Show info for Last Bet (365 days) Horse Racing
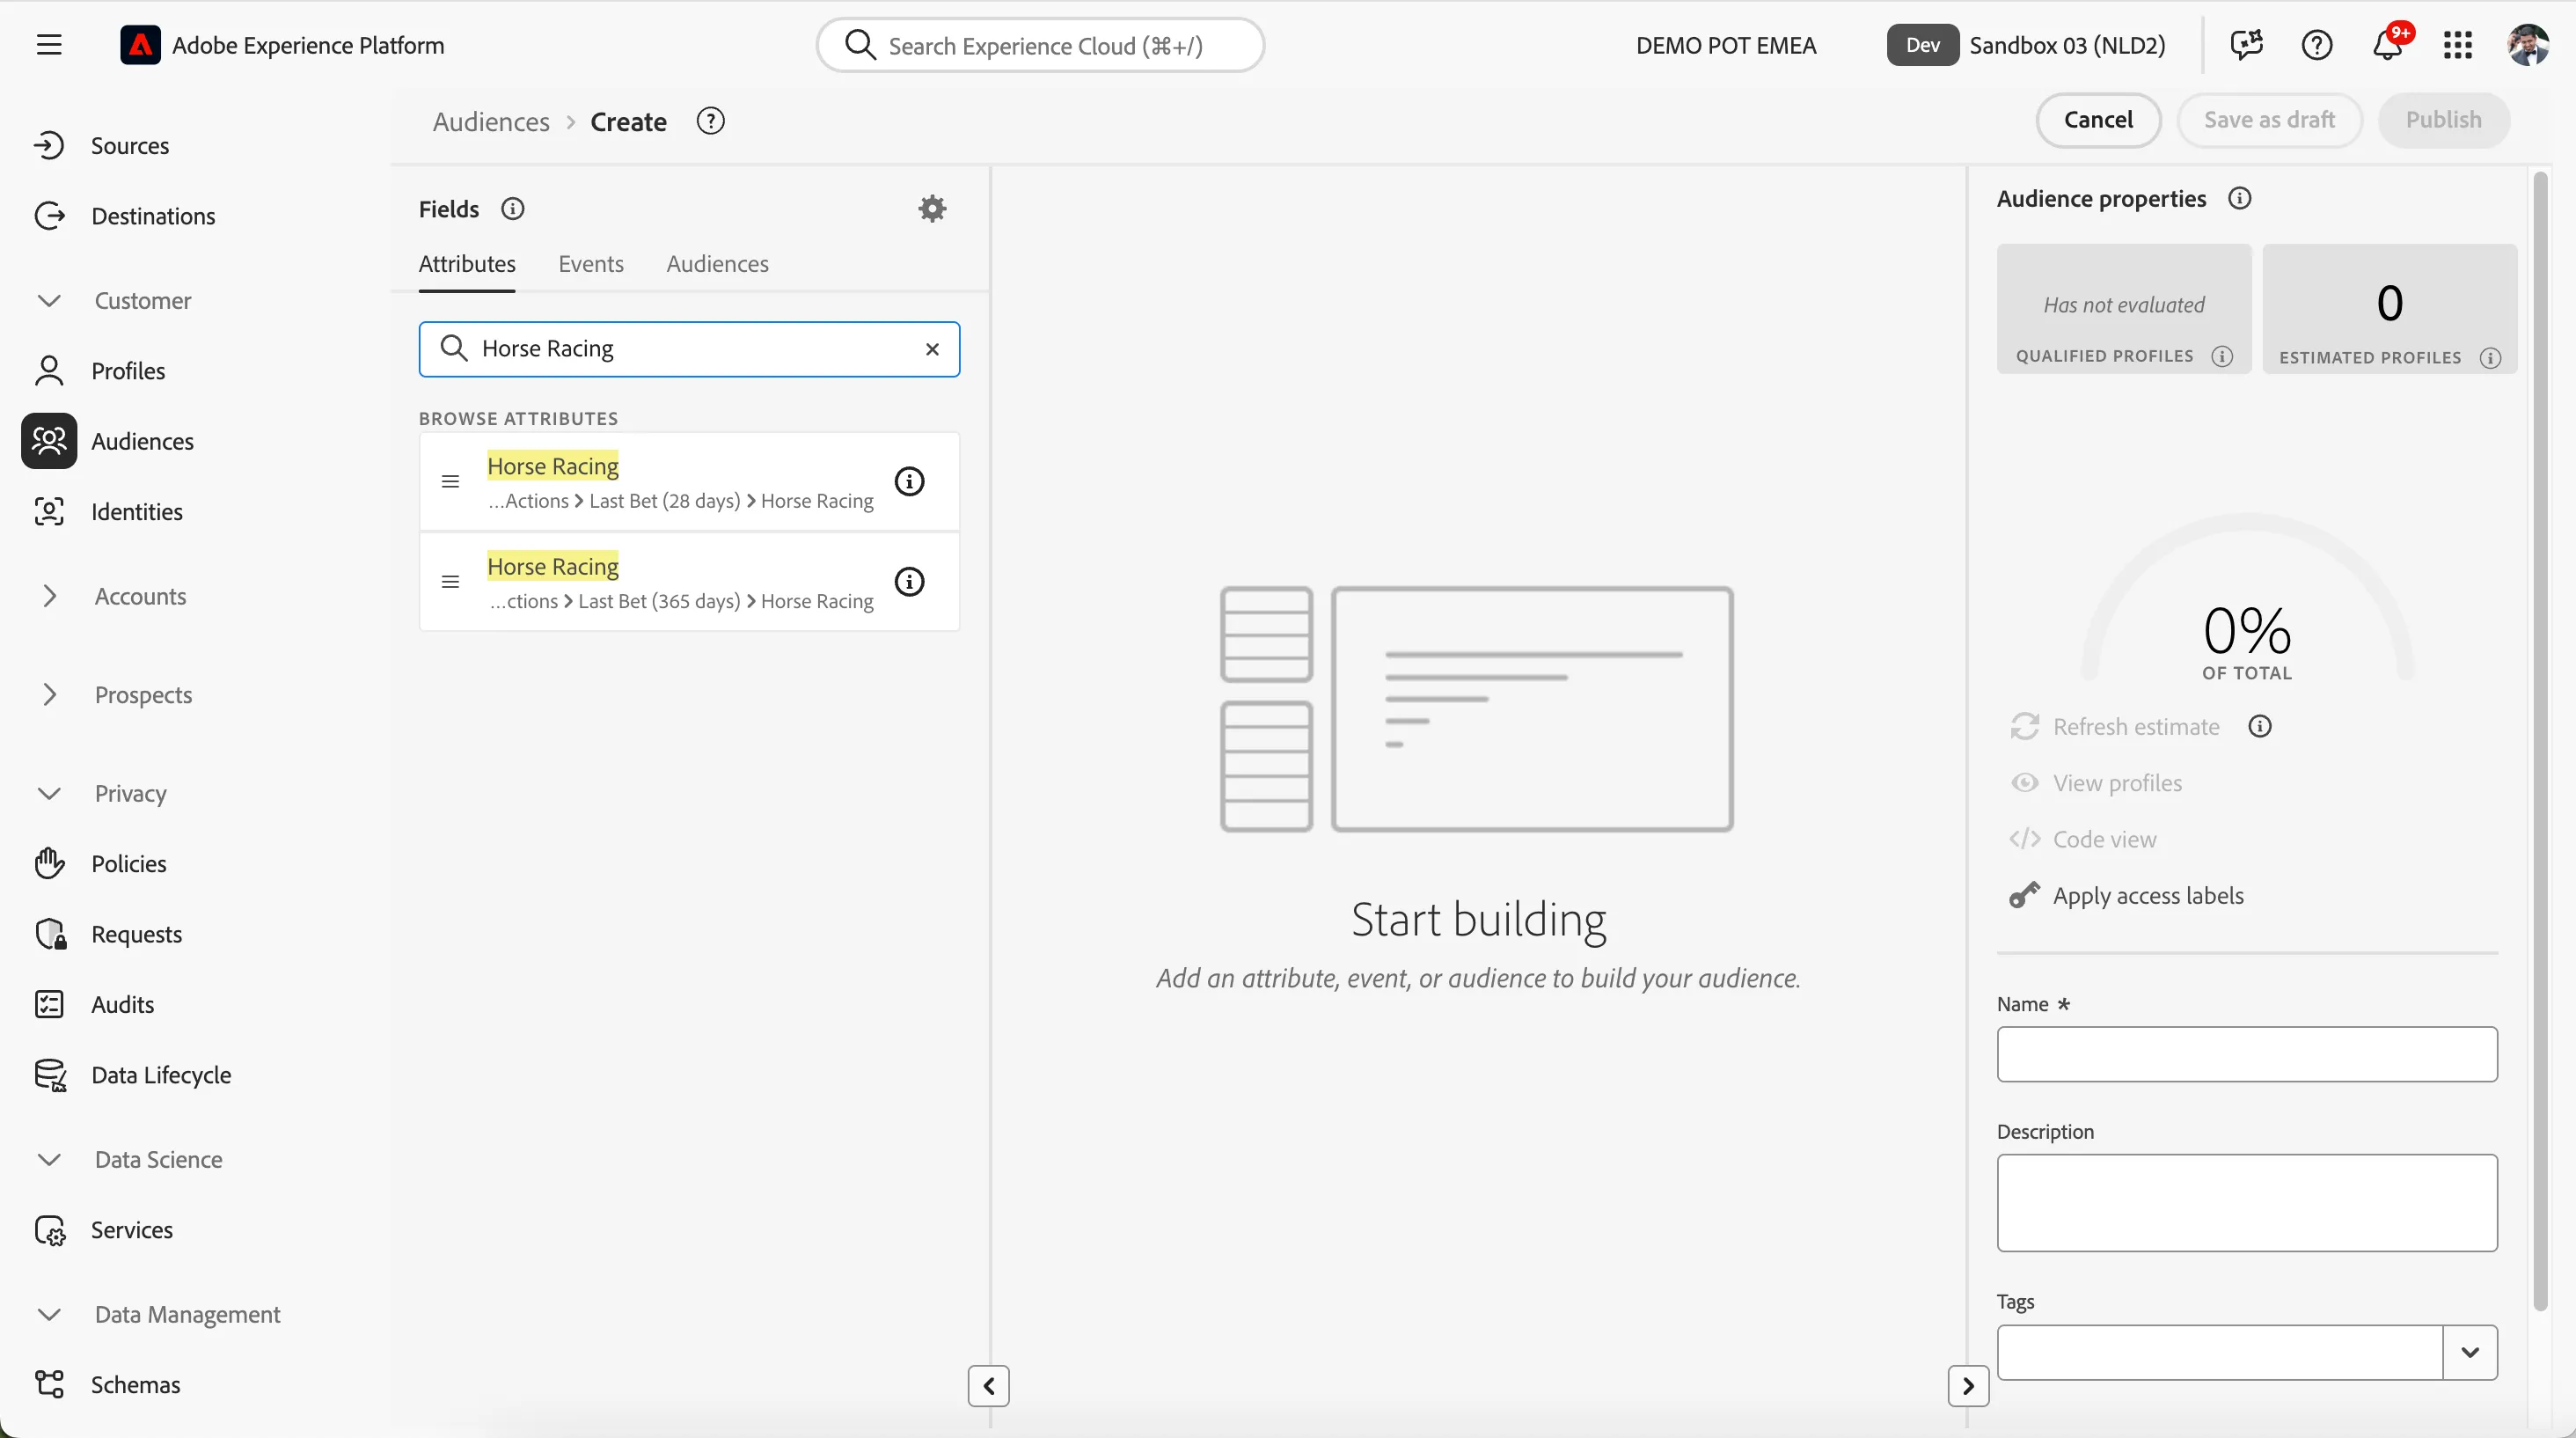 pyautogui.click(x=909, y=581)
